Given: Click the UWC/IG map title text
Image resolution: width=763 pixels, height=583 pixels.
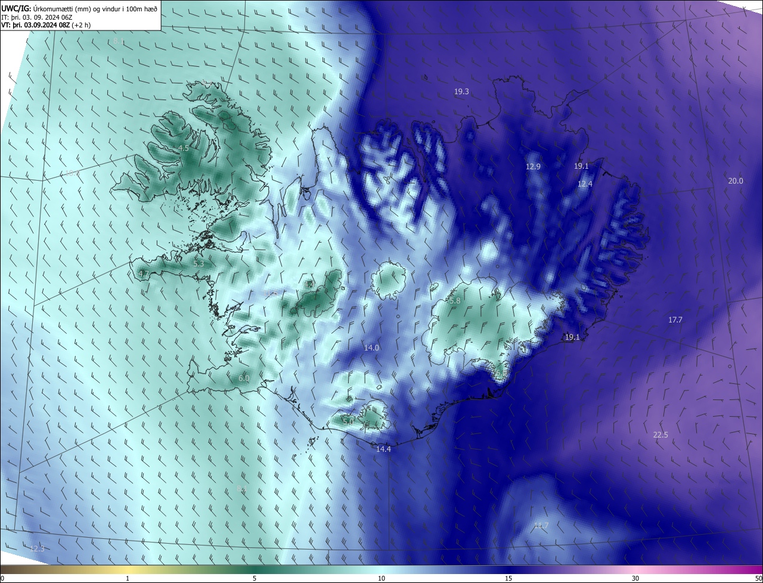Looking at the screenshot, I should [79, 9].
